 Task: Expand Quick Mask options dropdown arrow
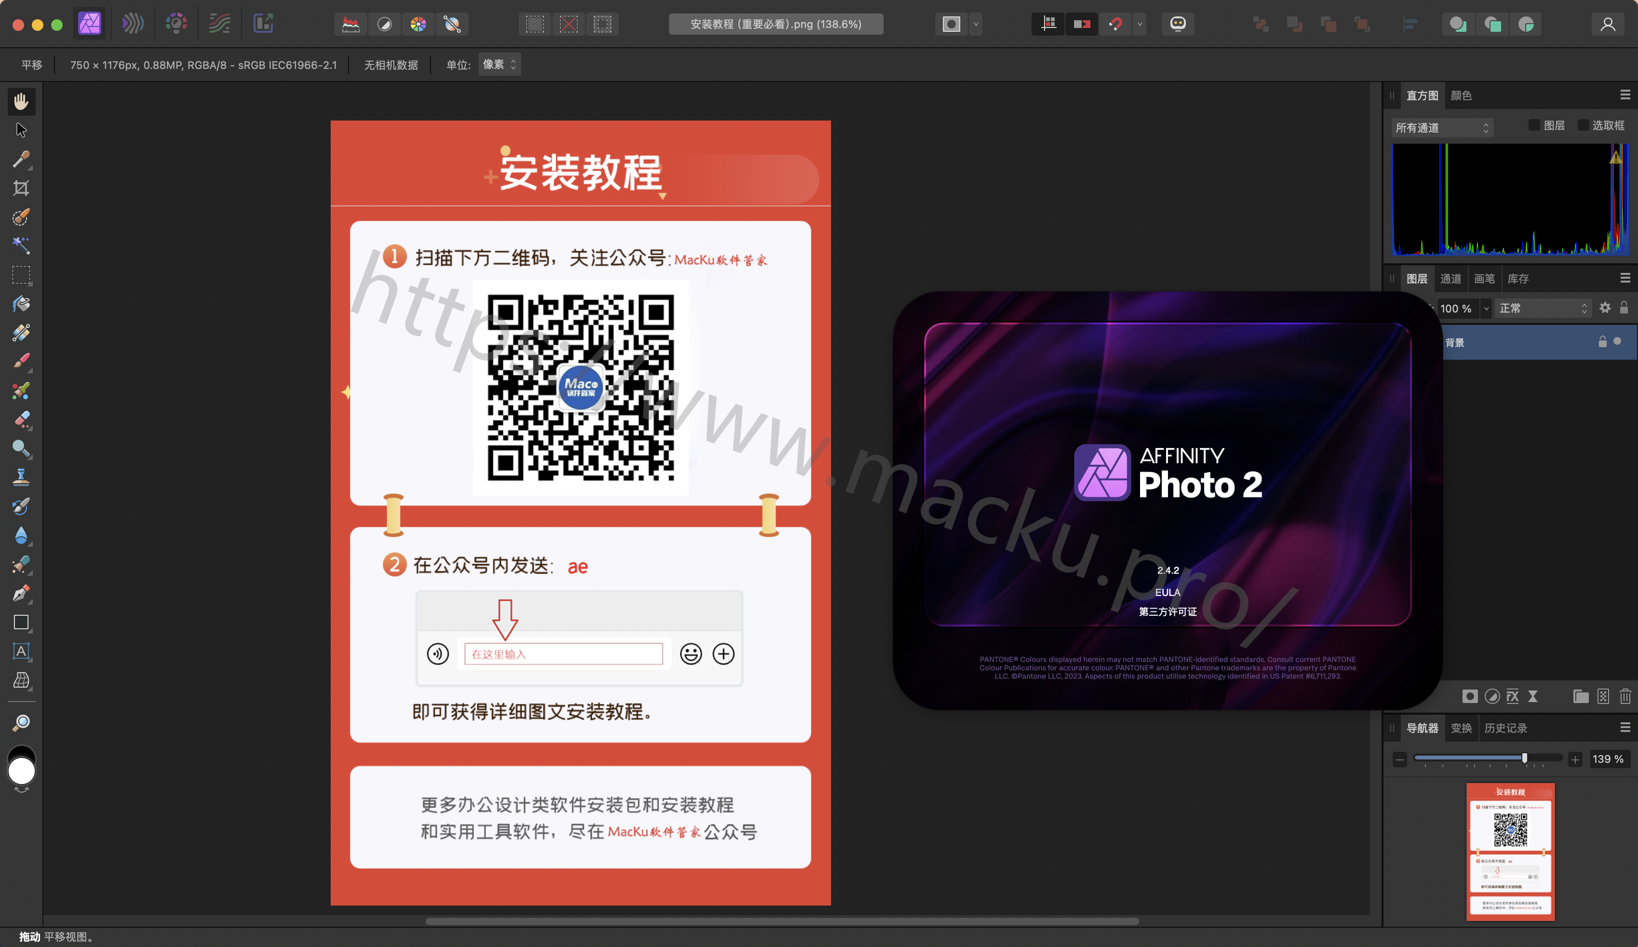(x=976, y=25)
